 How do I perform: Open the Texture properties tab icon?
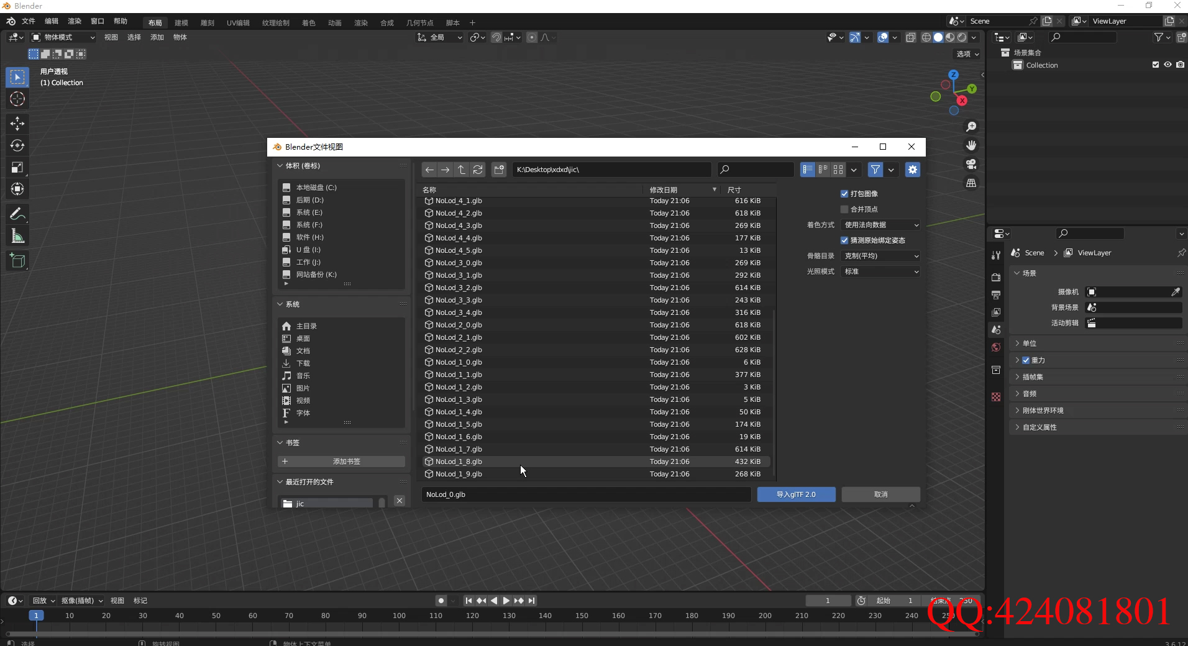[x=996, y=397]
